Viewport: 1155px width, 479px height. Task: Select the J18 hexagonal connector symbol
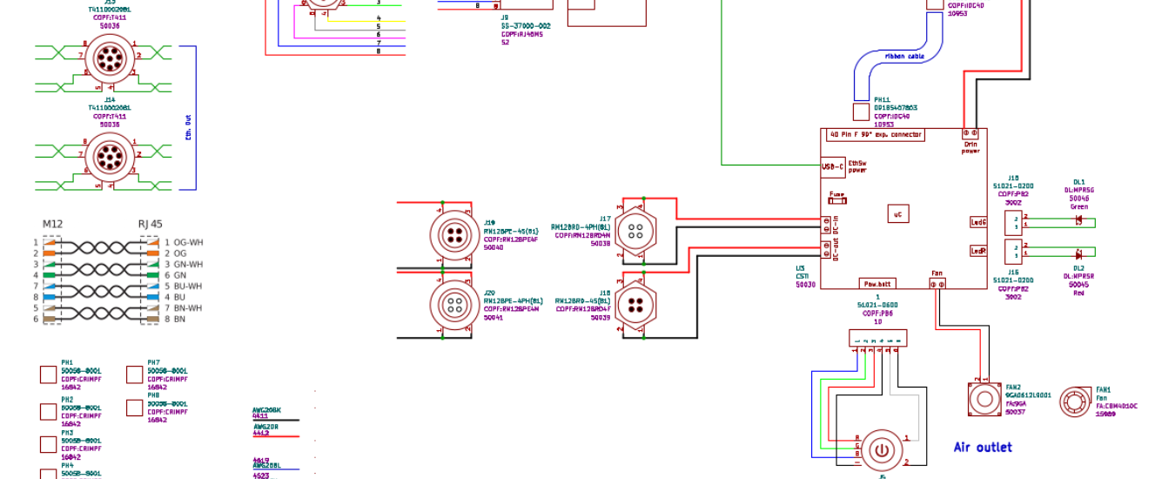point(635,306)
